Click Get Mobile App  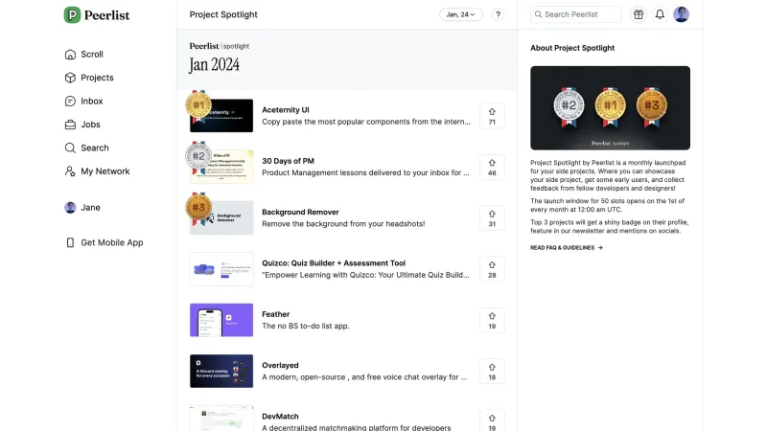(104, 243)
